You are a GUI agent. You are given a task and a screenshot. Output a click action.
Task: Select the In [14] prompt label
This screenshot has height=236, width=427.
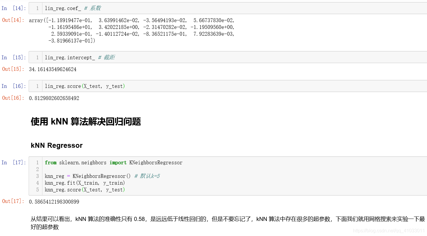click(x=14, y=8)
